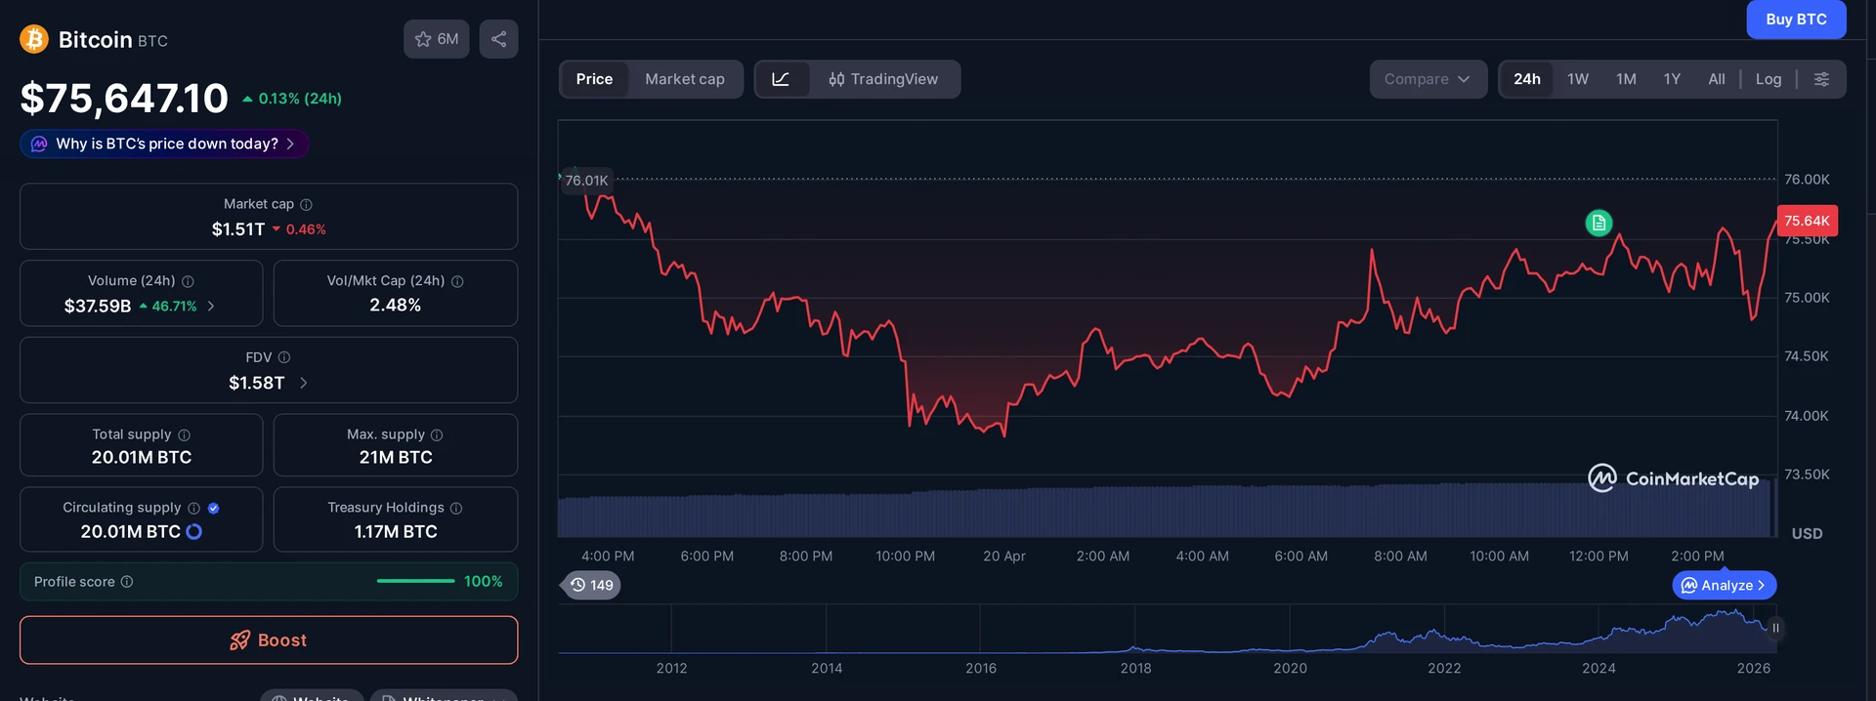Screen dimensions: 1876x701
Task: Click 2020 on the overview timeline
Action: coord(1290,668)
